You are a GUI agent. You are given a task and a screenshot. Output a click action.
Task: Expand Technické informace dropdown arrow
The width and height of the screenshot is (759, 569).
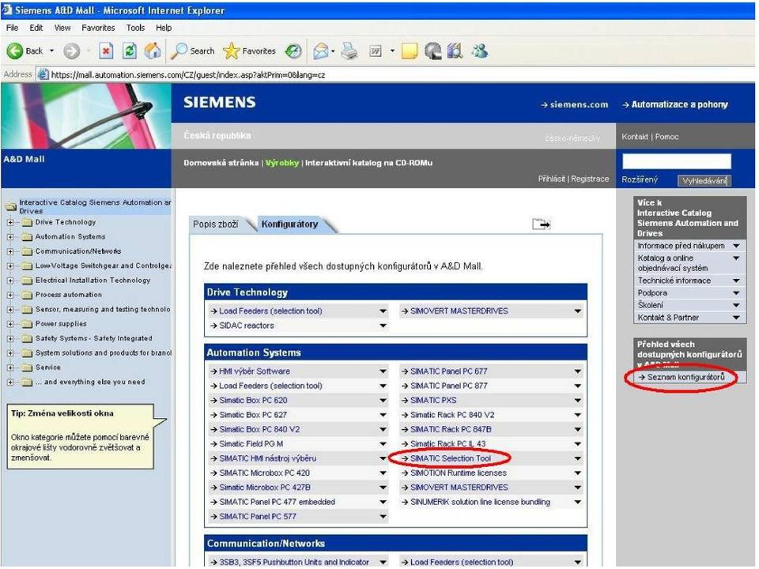736,281
